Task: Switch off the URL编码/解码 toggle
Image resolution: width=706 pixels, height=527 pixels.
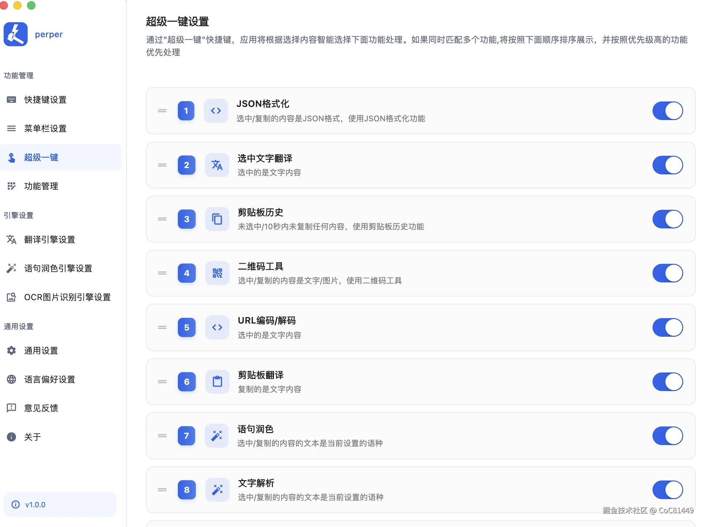Action: point(667,327)
